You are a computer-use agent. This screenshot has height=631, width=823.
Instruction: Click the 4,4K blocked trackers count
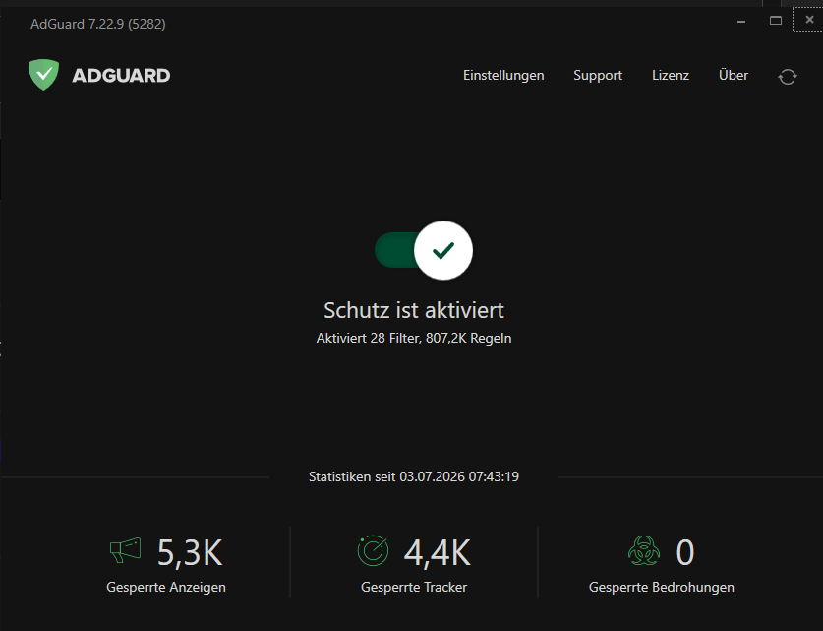point(438,552)
